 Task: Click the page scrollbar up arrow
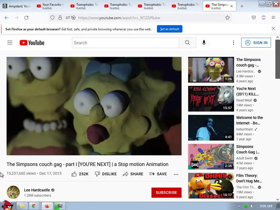pos(278,37)
